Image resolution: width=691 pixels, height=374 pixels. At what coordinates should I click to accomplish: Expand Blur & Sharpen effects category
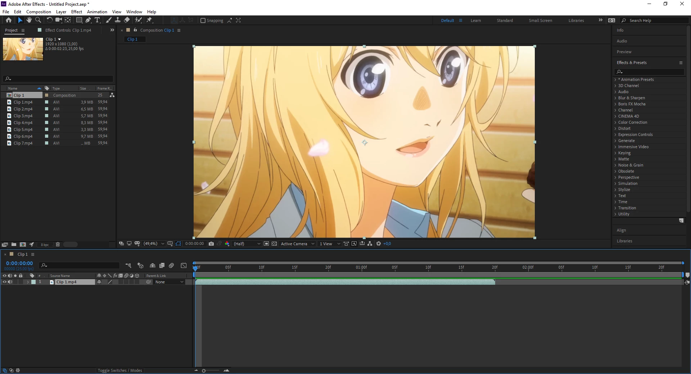(x=615, y=98)
